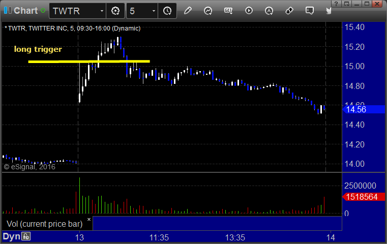This screenshot has height=244, width=387.
Task: Click the 14.80 price axis label
Action: coord(354,86)
